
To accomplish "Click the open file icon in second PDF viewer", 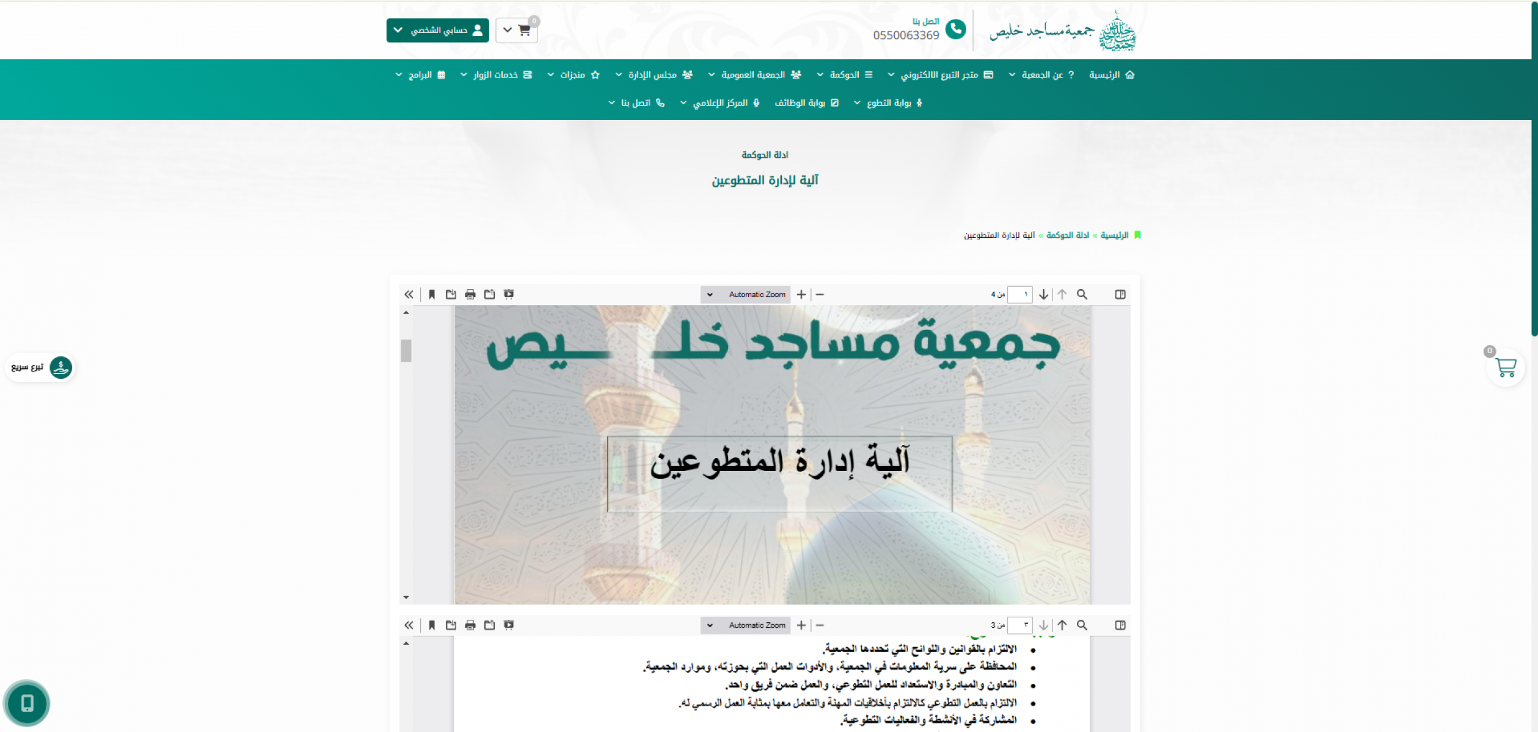I will (489, 625).
